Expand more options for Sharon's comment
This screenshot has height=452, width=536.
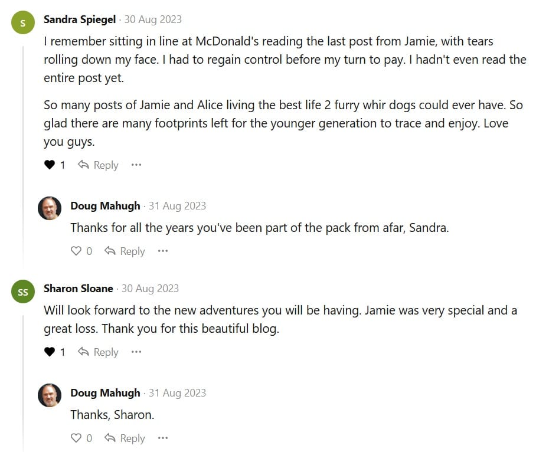coord(136,352)
